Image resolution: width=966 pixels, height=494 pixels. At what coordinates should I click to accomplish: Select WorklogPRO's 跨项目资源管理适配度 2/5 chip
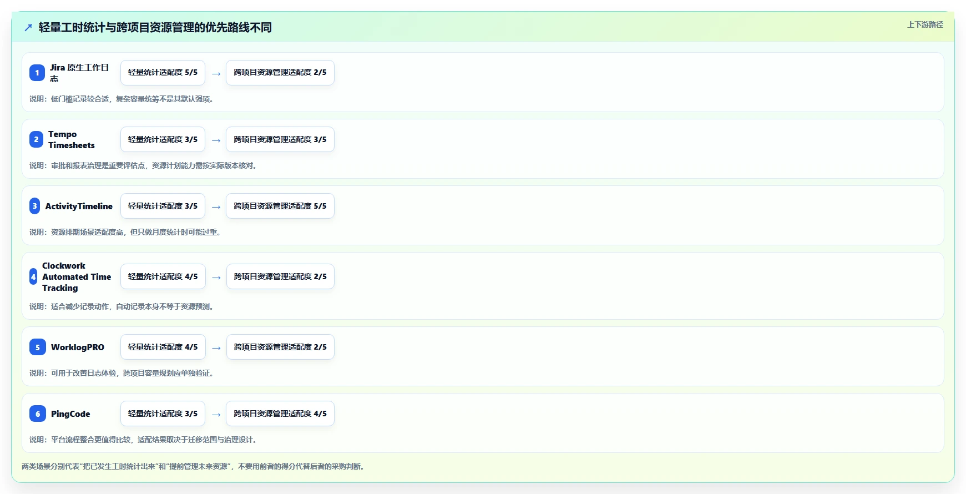tap(280, 347)
